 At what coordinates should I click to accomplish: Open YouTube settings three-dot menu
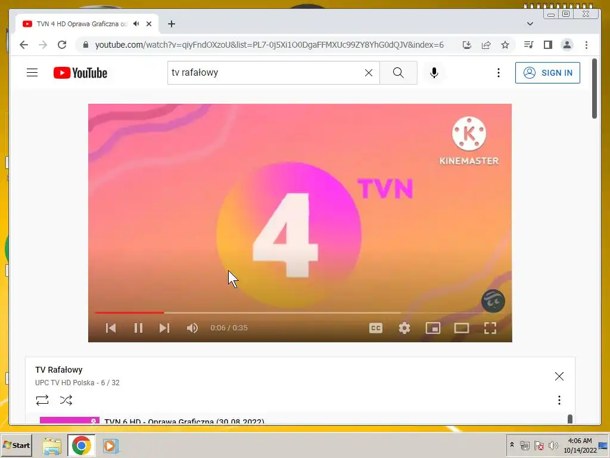click(499, 73)
